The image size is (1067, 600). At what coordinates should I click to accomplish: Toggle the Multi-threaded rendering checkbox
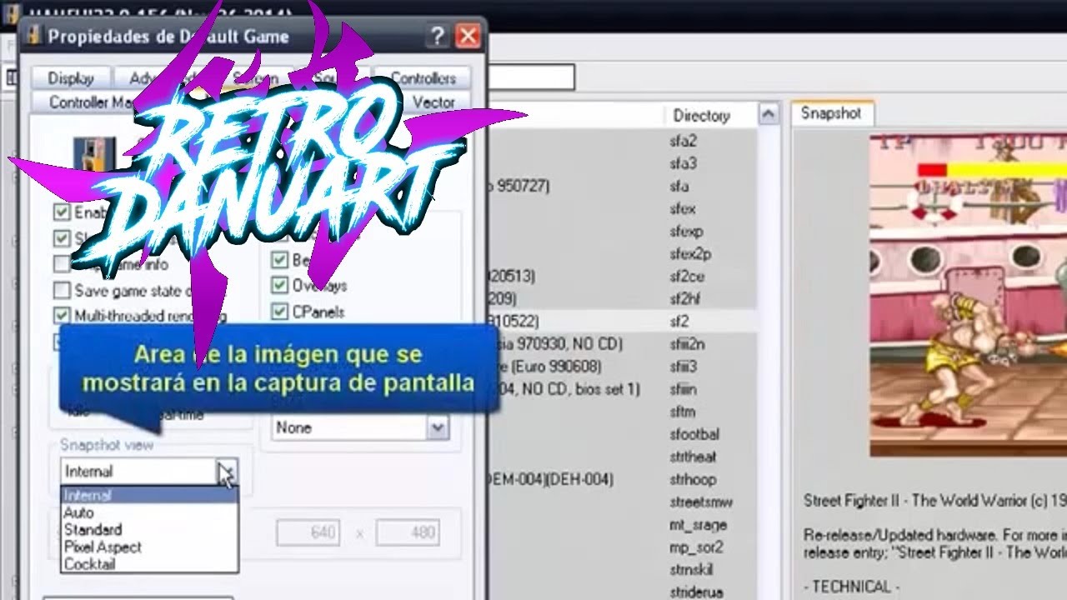[x=62, y=316]
